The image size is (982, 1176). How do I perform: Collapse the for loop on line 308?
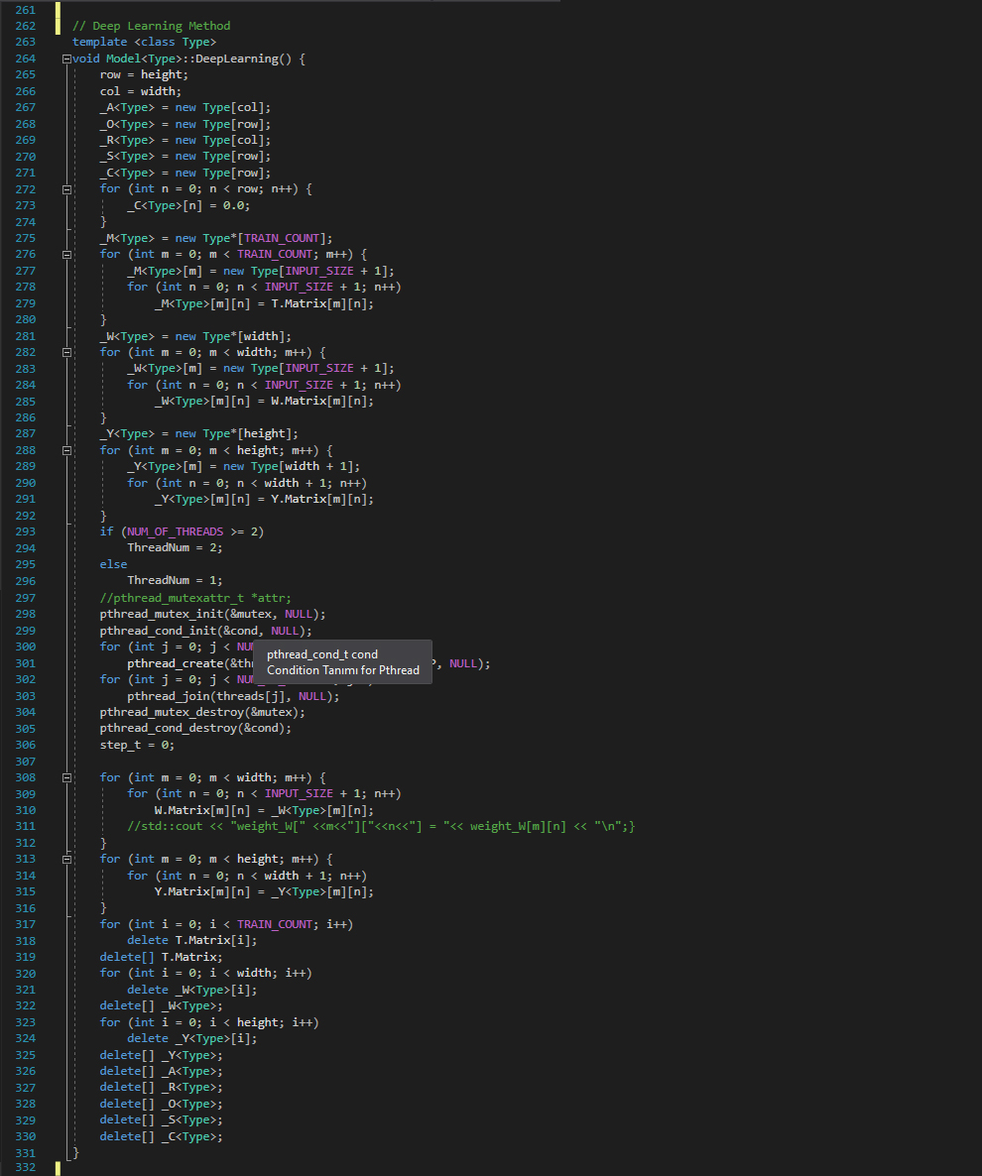[x=66, y=777]
